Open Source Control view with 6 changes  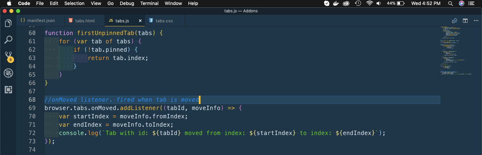point(8,56)
